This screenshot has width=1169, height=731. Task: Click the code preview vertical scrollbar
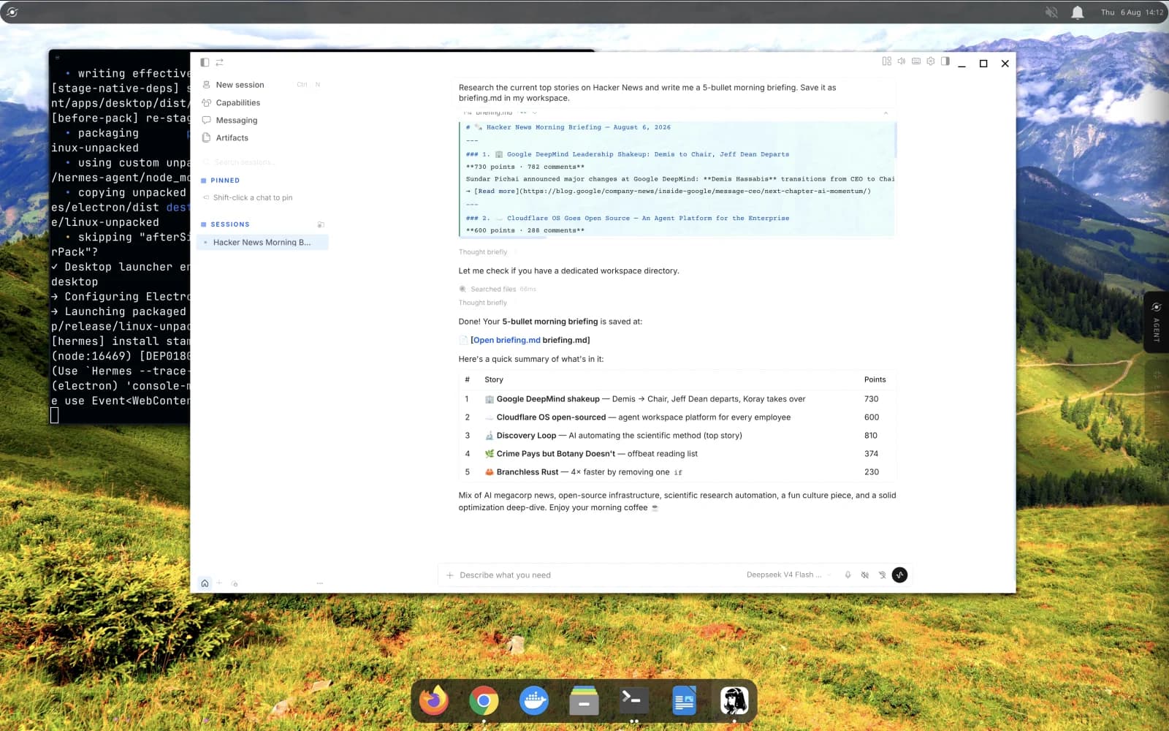coord(895,140)
